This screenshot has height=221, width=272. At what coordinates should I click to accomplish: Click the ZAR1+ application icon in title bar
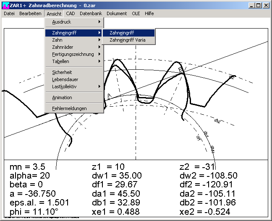click(5, 5)
